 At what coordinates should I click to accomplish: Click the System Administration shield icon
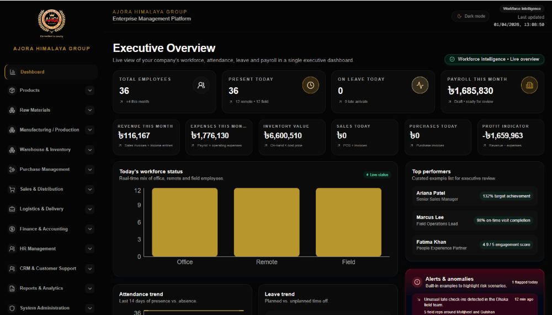(x=12, y=308)
